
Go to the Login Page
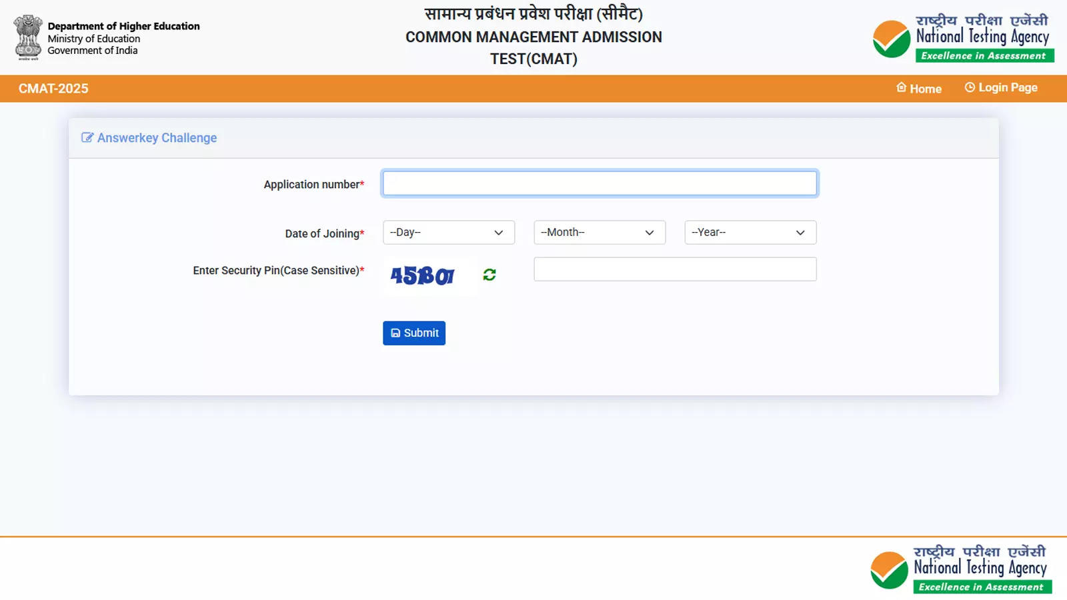coord(1007,87)
